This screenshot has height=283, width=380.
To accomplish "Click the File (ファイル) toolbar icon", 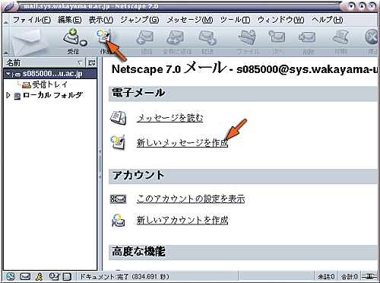I will point(247,37).
